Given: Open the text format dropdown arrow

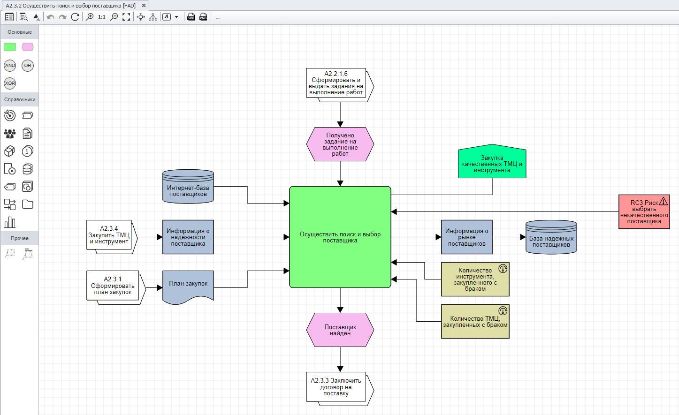Looking at the screenshot, I should coord(176,17).
